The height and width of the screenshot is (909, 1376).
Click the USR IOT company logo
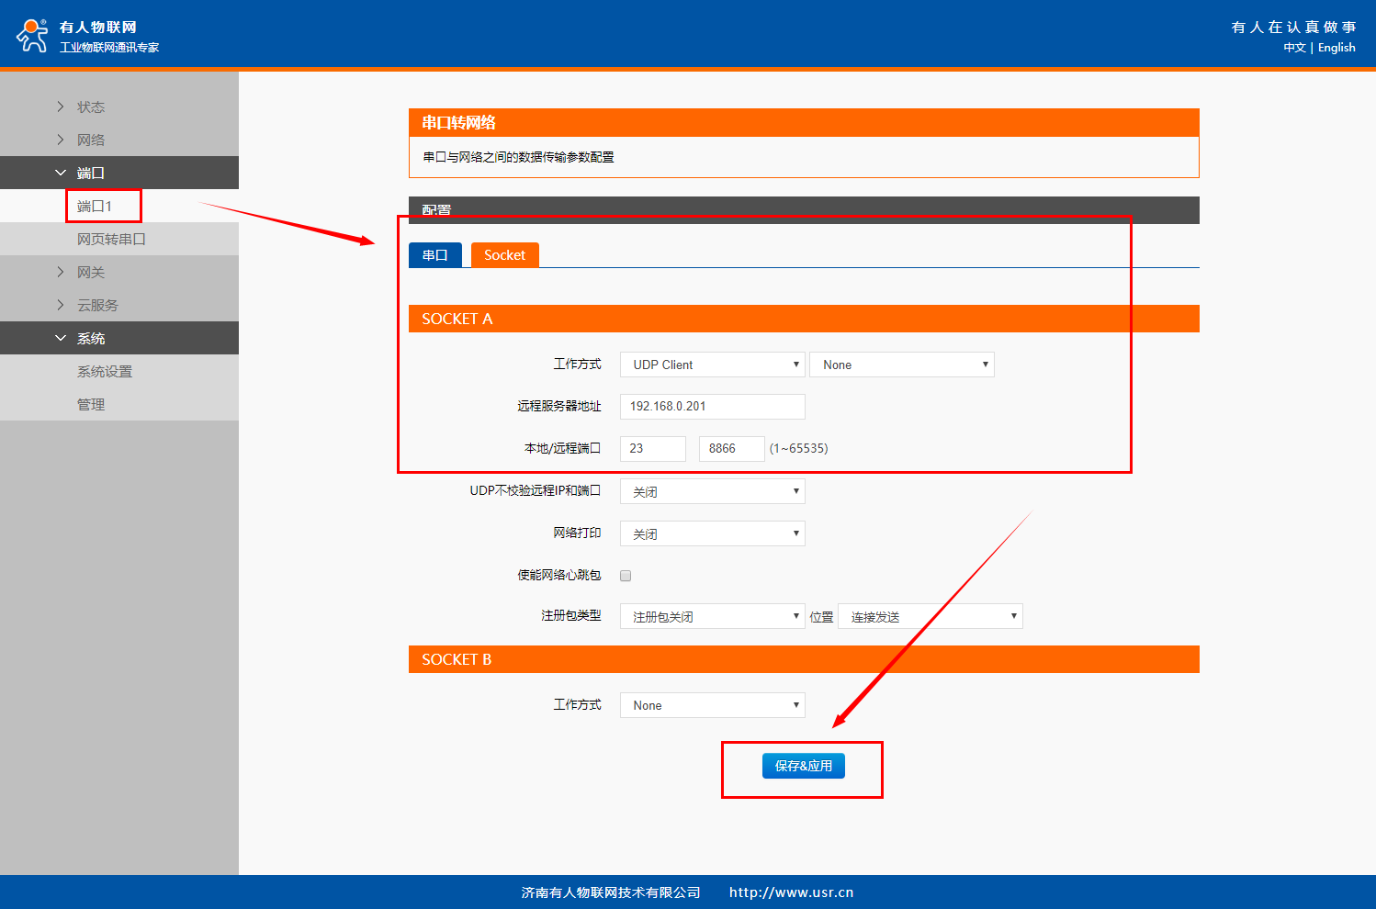tap(33, 35)
